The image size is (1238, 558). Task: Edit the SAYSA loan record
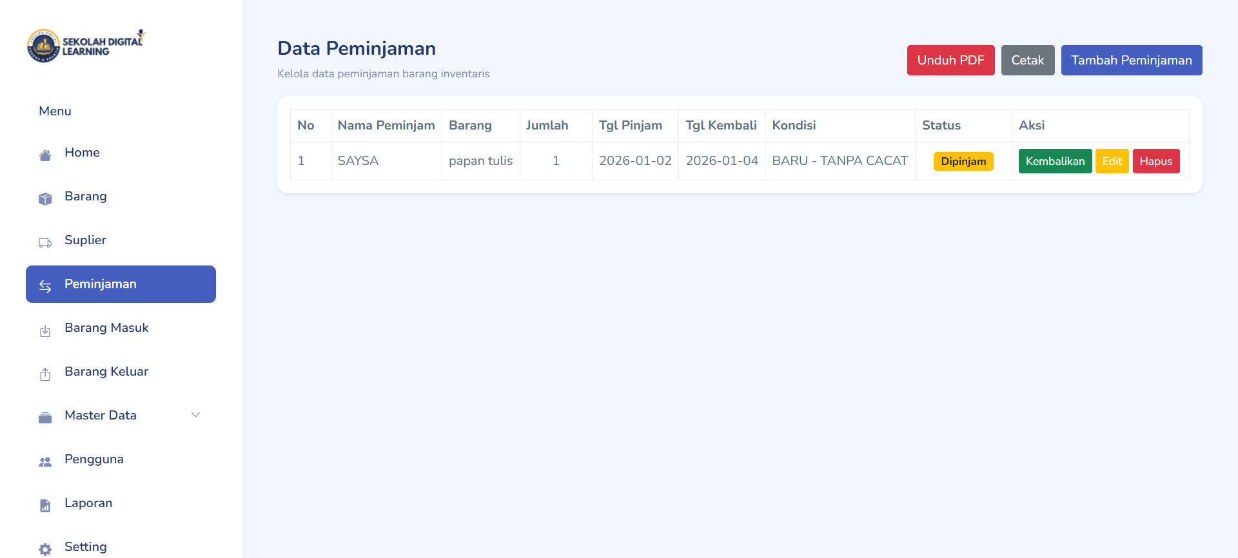[1112, 161]
